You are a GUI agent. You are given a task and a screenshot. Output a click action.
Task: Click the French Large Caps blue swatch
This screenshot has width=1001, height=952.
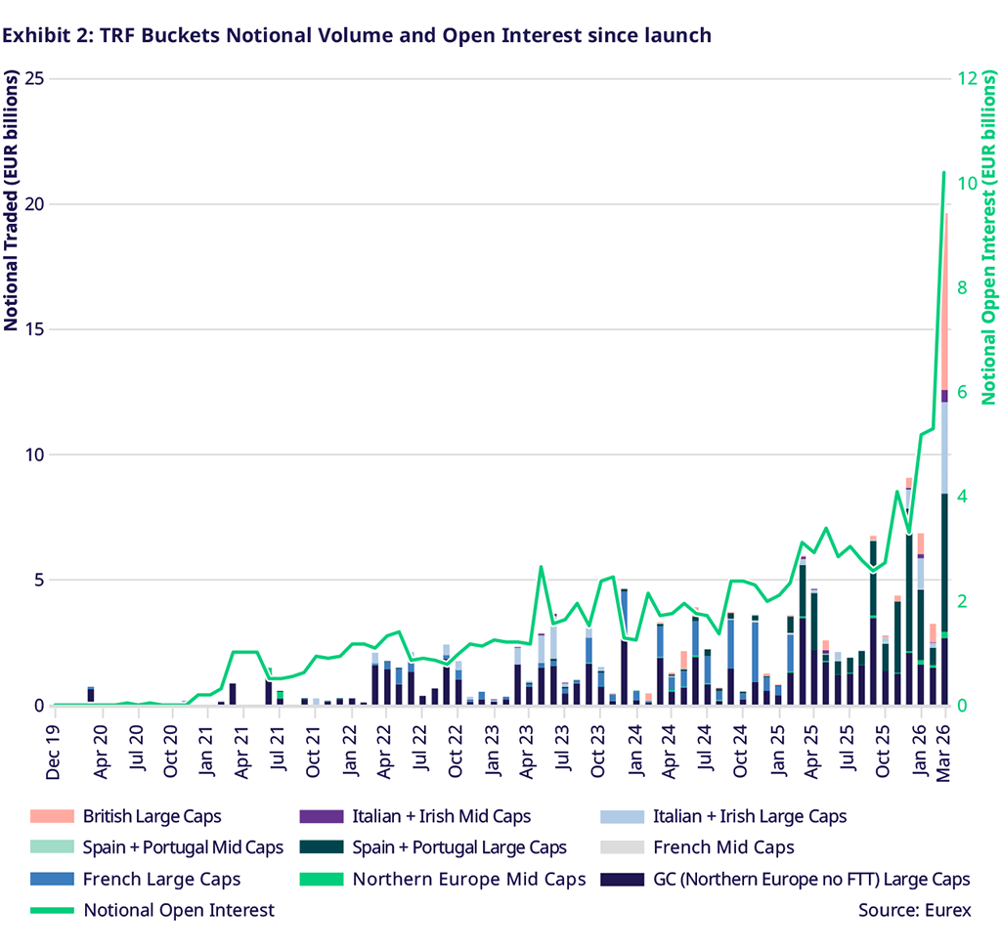(51, 879)
